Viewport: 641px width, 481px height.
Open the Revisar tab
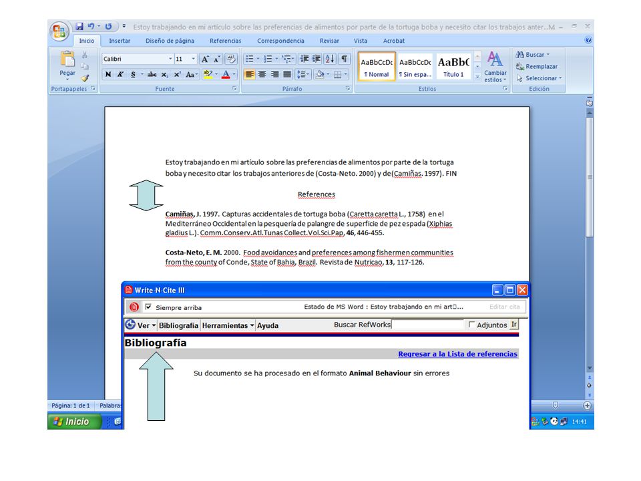(x=329, y=41)
